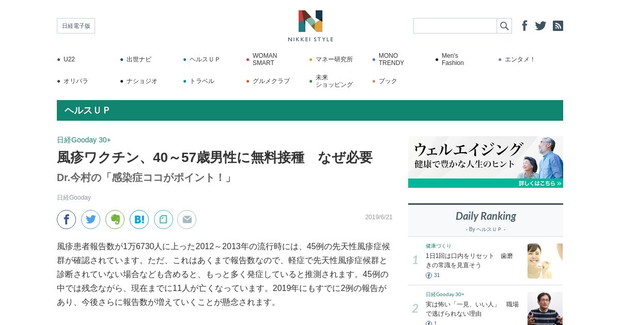
Task: Open the RSS feed icon
Action: tap(558, 26)
